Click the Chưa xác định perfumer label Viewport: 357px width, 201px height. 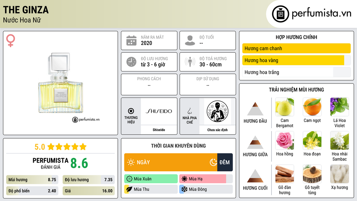tap(218, 130)
